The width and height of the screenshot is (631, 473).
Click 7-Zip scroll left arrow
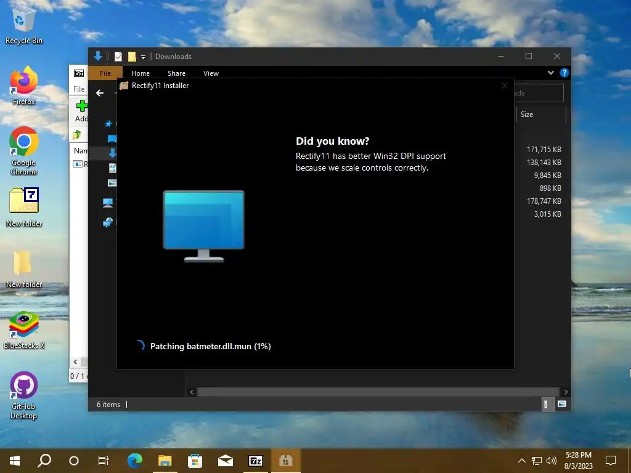coord(75,362)
